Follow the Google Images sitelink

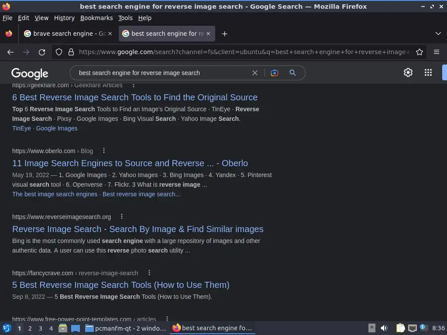tap(57, 129)
